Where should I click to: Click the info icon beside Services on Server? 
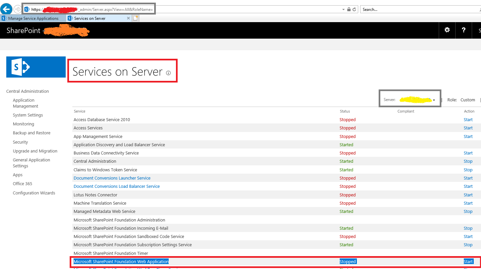[168, 73]
